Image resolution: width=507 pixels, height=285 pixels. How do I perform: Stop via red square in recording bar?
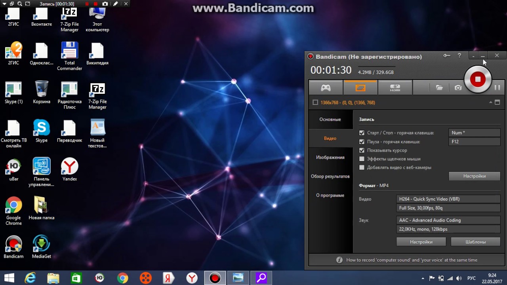tap(95, 4)
